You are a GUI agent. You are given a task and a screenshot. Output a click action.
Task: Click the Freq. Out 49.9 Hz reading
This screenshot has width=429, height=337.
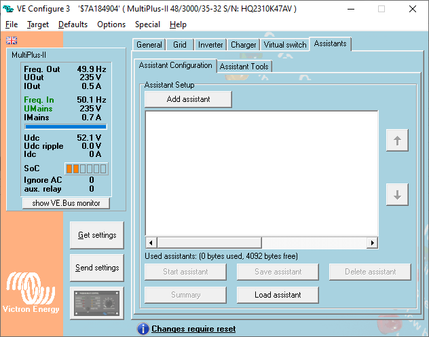pyautogui.click(x=65, y=69)
